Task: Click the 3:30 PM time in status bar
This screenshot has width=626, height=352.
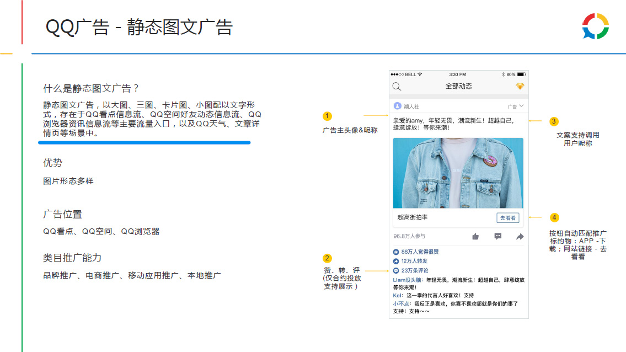Action: [x=458, y=74]
